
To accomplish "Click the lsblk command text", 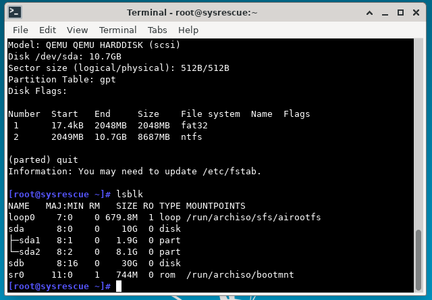I will 130,194.
